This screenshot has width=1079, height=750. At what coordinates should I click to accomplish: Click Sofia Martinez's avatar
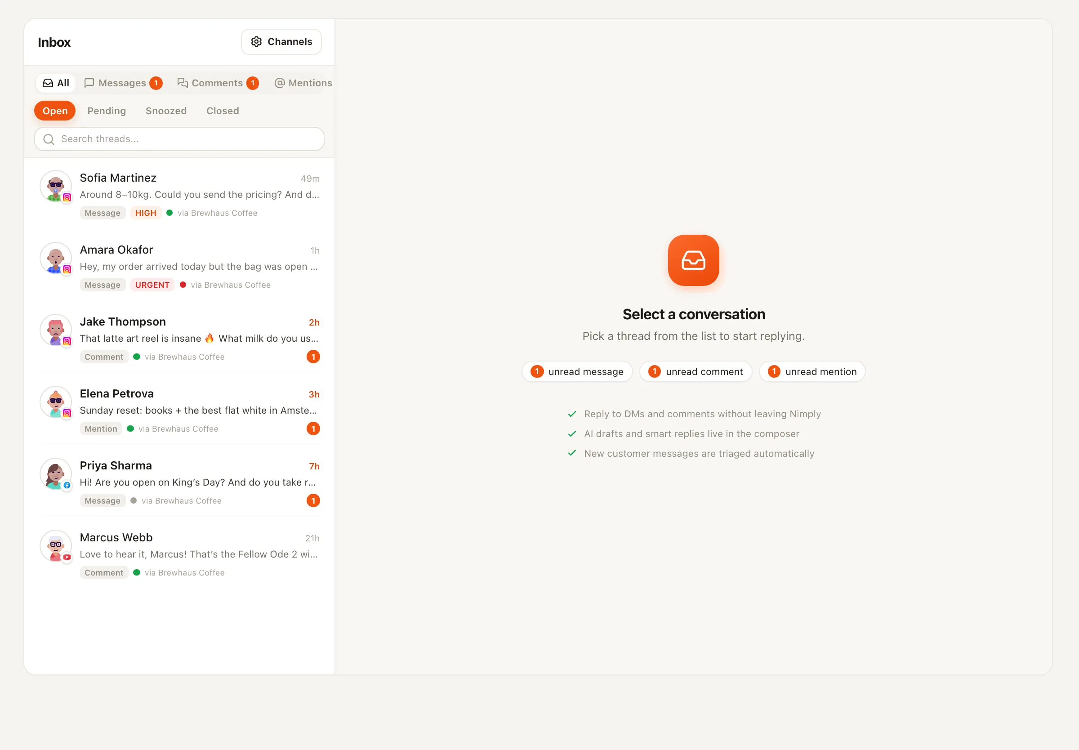pos(55,186)
